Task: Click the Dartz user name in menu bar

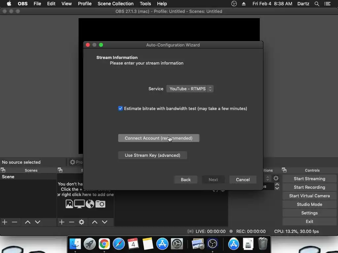Action: point(303,4)
